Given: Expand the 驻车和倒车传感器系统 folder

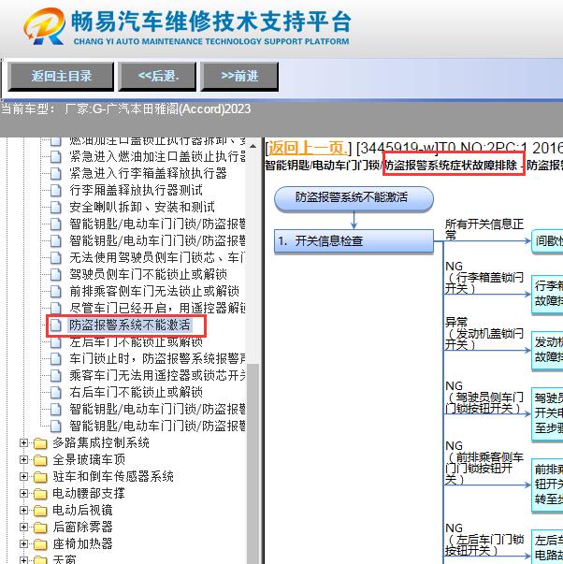Looking at the screenshot, I should [23, 477].
